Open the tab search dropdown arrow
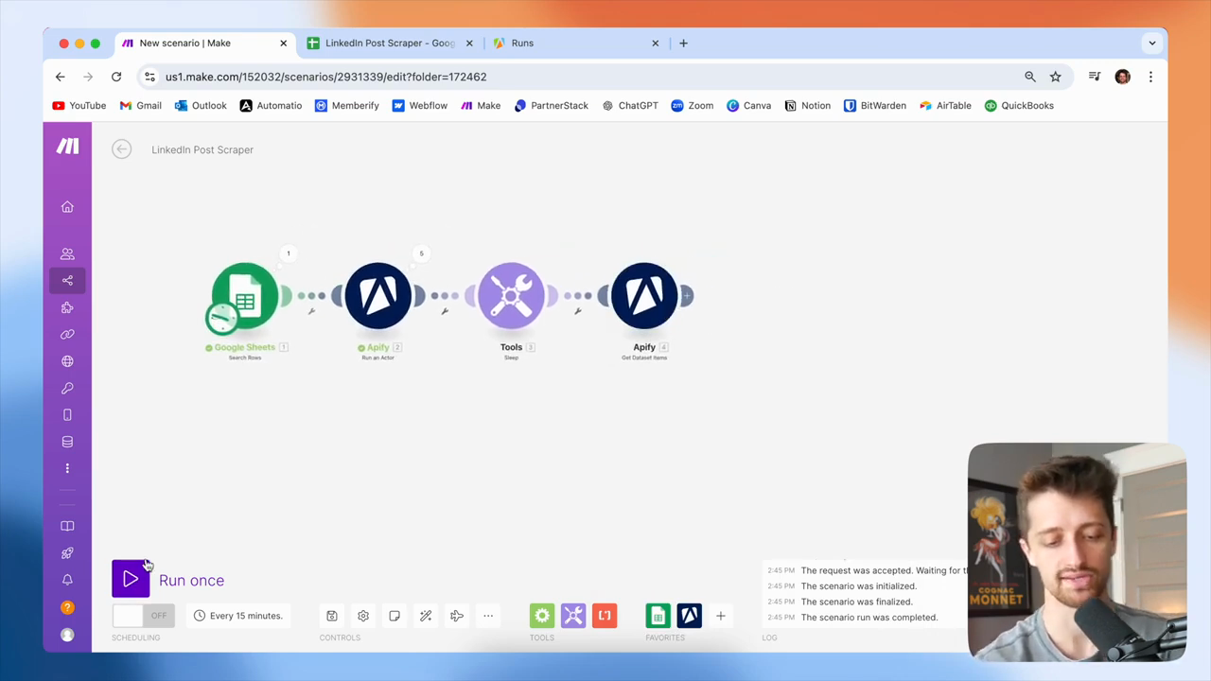 [1151, 43]
